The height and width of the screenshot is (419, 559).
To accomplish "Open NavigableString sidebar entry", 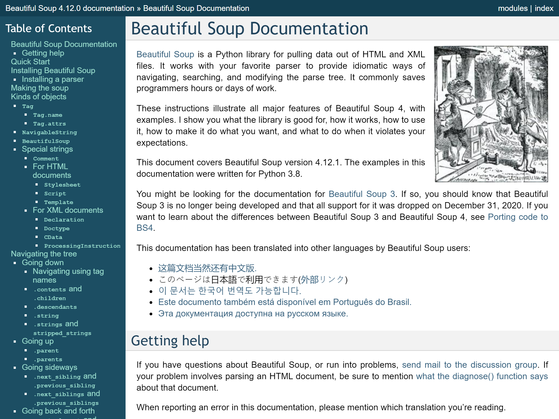I will tap(49, 132).
